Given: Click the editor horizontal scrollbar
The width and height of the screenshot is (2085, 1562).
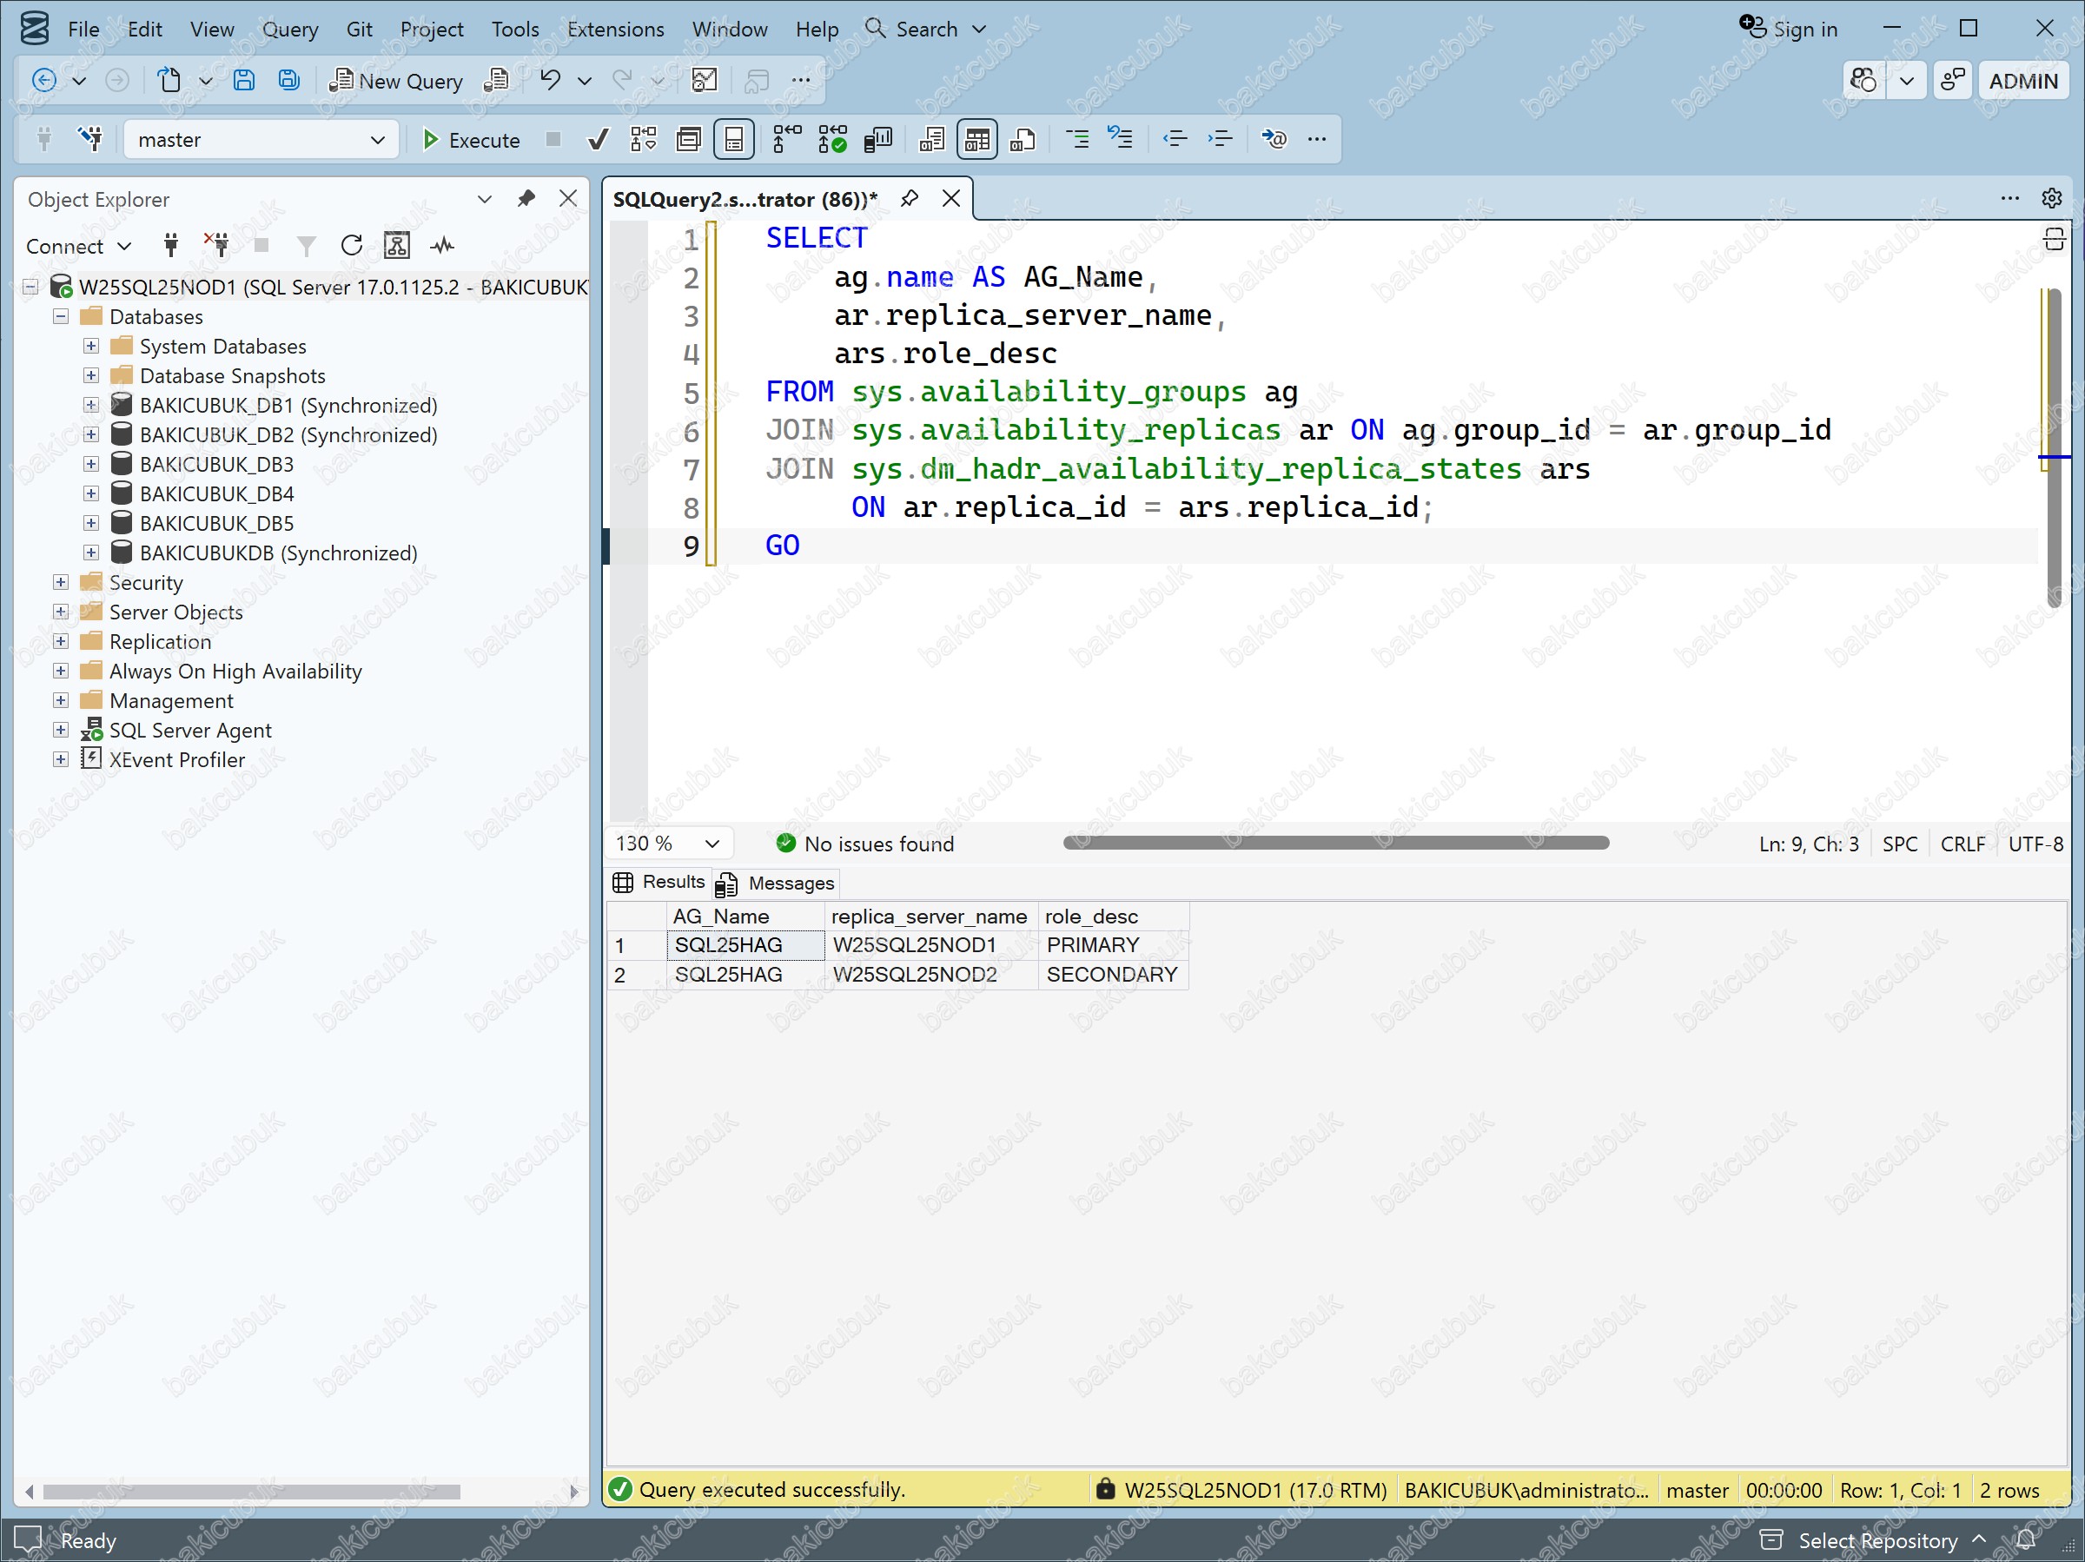Looking at the screenshot, I should point(1335,843).
